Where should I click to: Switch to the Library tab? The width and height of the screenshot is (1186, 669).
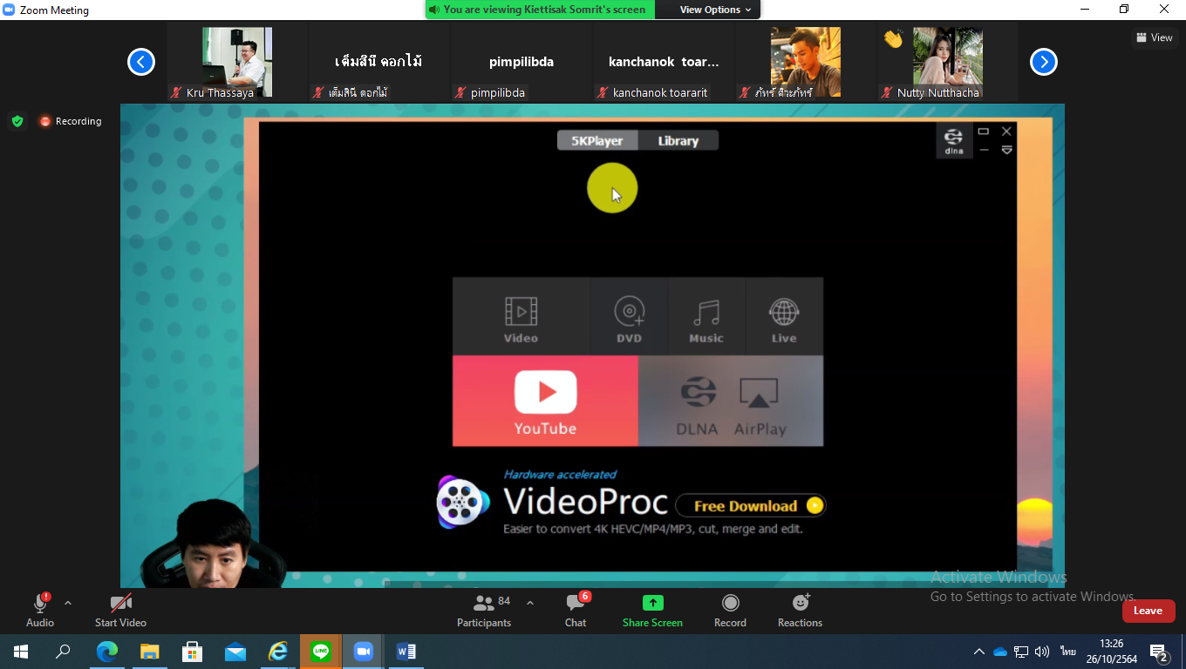pyautogui.click(x=678, y=140)
